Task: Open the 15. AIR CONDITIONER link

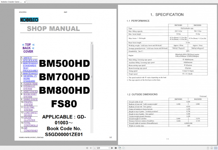Action: pyautogui.click(x=31, y=129)
